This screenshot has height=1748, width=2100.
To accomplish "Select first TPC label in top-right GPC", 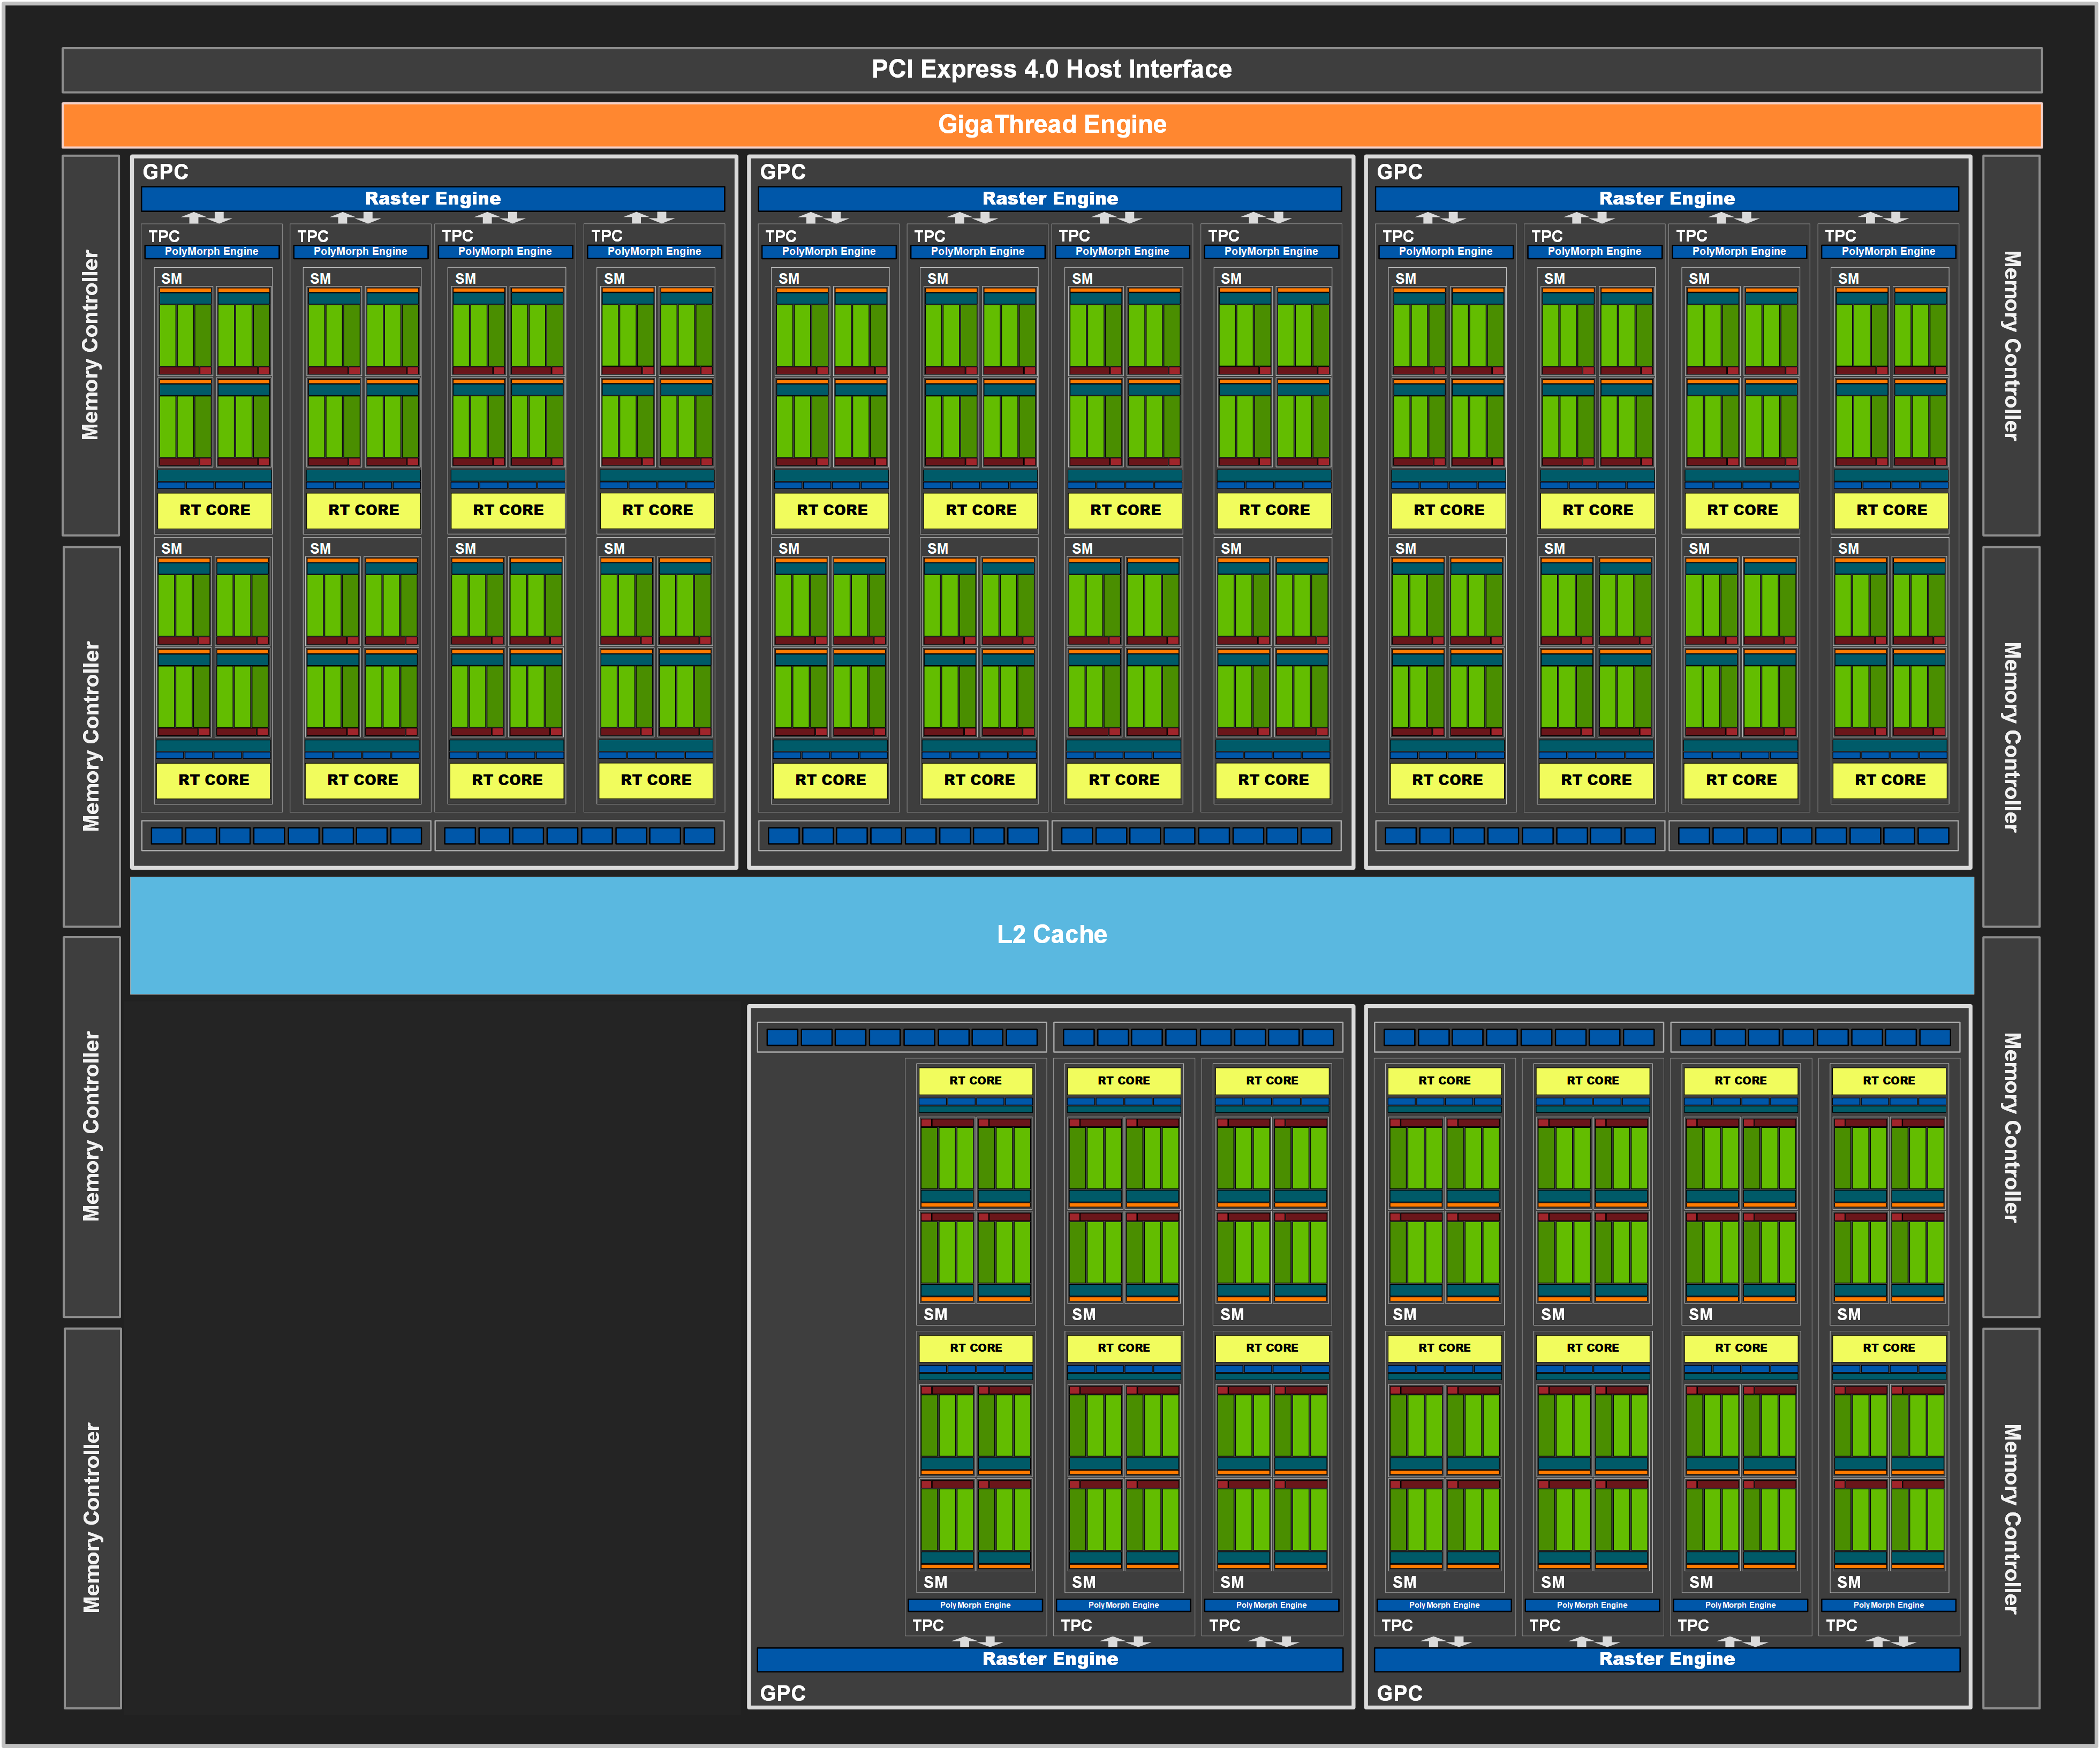I will coord(1397,236).
